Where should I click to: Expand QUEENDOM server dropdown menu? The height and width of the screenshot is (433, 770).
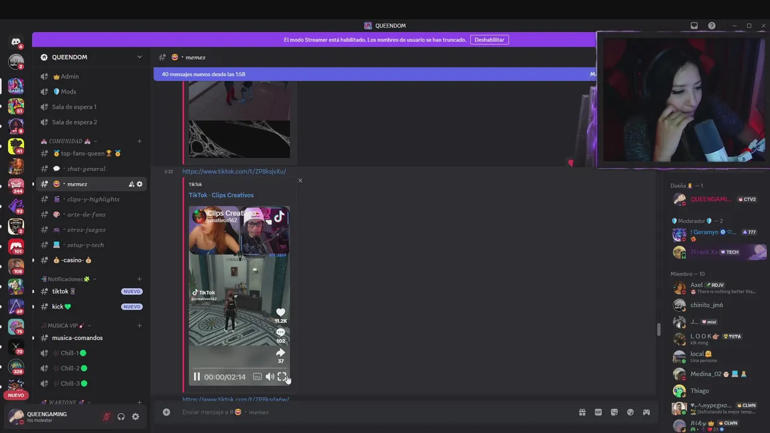coord(139,57)
